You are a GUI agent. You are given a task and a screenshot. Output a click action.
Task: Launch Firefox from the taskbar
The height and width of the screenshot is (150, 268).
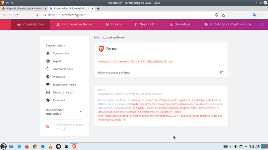tap(27, 146)
